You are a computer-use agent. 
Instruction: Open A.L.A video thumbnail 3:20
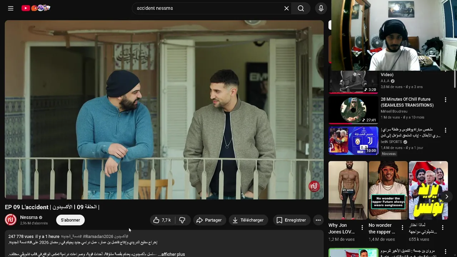coord(353,82)
